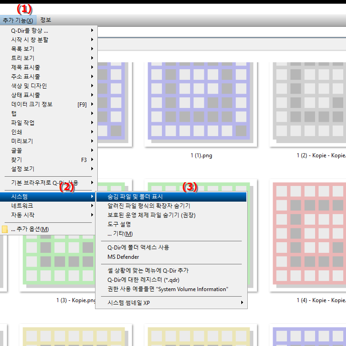Click 권한 사용 System Volume Information entry
Image resolution: width=346 pixels, height=346 pixels.
(x=171, y=289)
